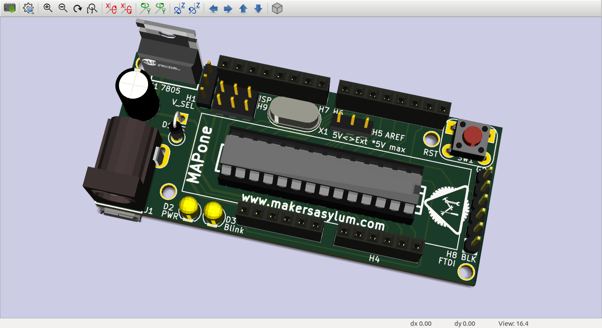Image resolution: width=602 pixels, height=328 pixels.
Task: Move board left with arrow
Action: (213, 8)
